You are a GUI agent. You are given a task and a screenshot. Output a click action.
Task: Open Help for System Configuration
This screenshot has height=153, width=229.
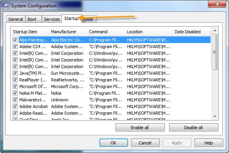209,143
